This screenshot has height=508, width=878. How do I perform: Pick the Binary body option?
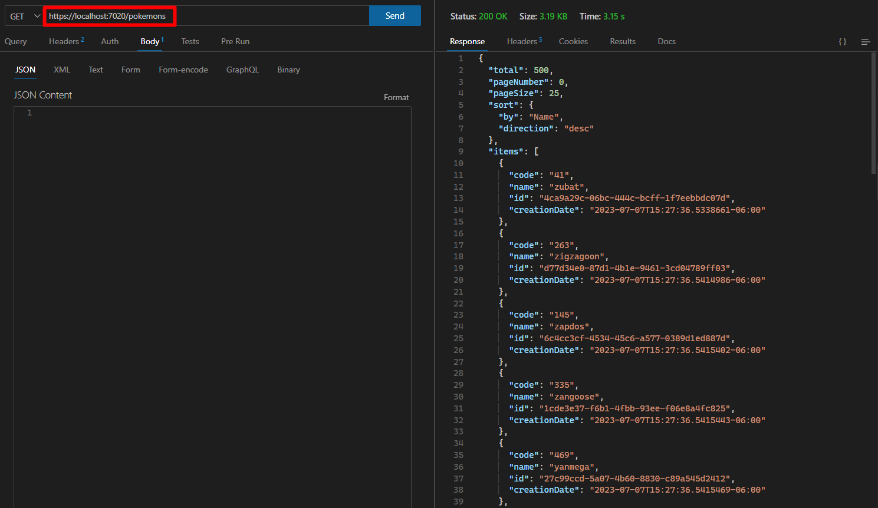[x=288, y=70]
